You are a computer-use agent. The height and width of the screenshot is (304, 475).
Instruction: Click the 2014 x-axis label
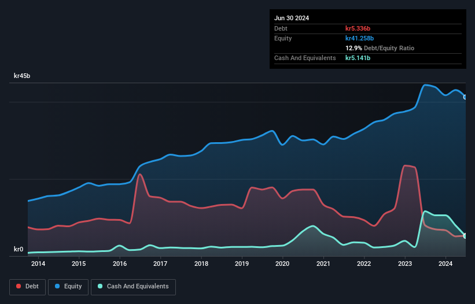pyautogui.click(x=38, y=264)
